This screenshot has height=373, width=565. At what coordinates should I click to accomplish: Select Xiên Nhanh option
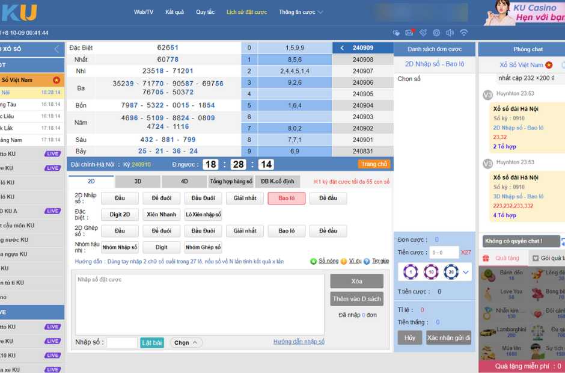162,214
